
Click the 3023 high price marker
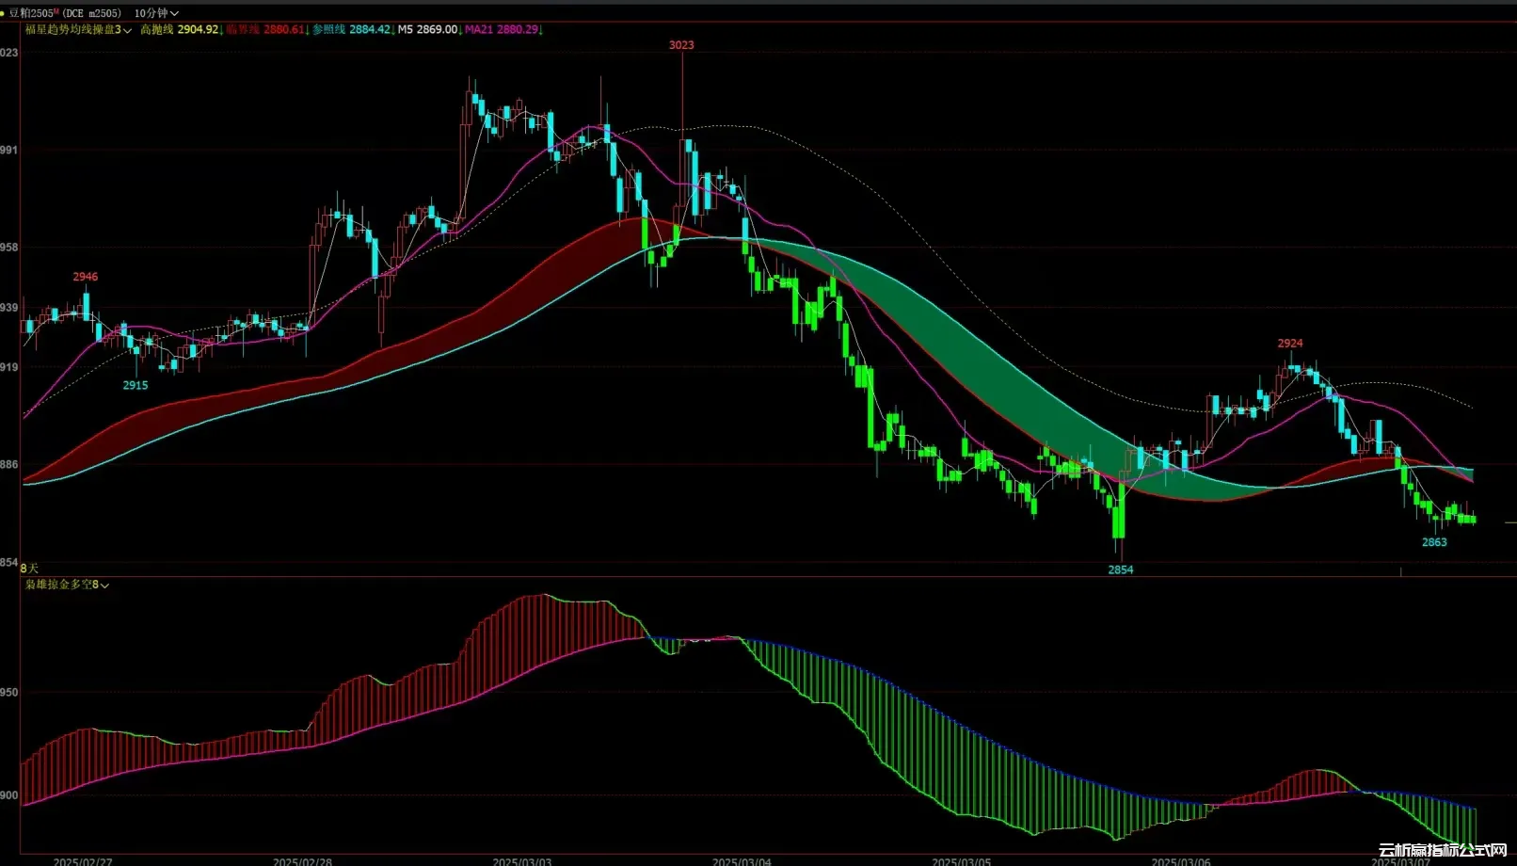pos(681,45)
